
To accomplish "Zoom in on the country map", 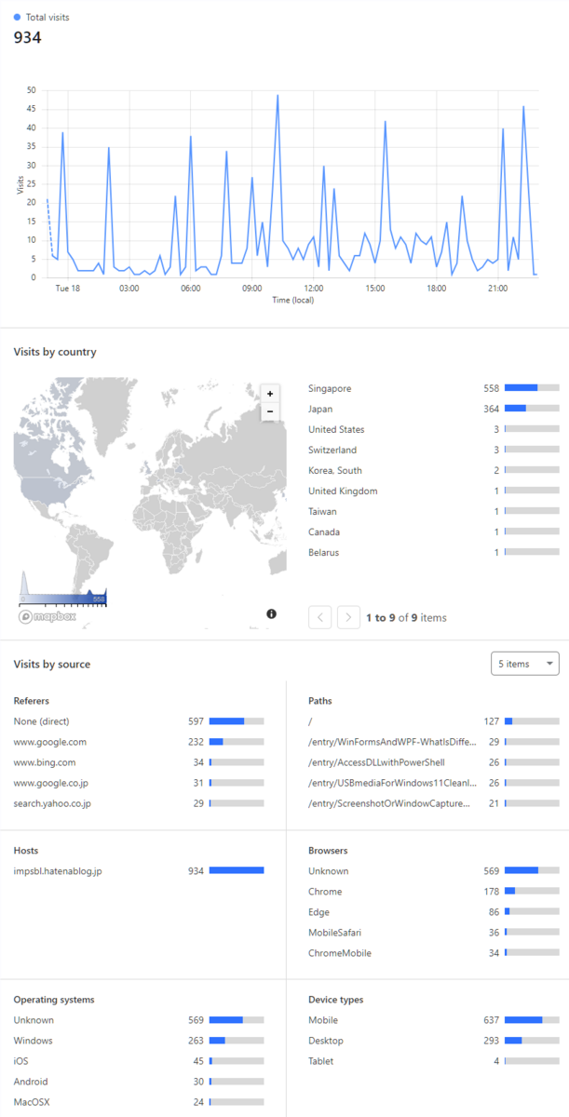I will [x=270, y=394].
